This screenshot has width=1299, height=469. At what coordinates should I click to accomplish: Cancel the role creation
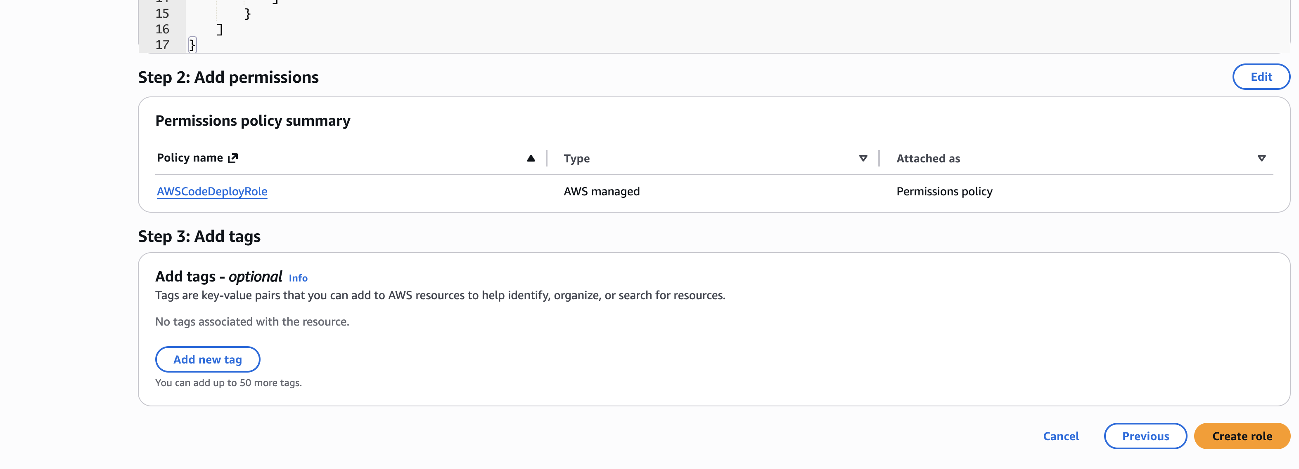(1060, 436)
